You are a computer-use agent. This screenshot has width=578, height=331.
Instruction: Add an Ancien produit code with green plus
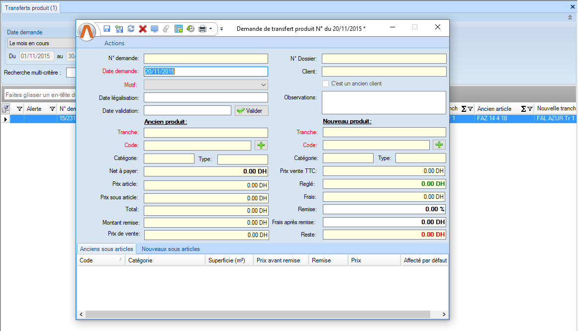click(x=261, y=145)
